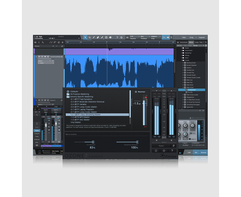
Task: Click the Edit button in bottom bar
Action: [189, 152]
